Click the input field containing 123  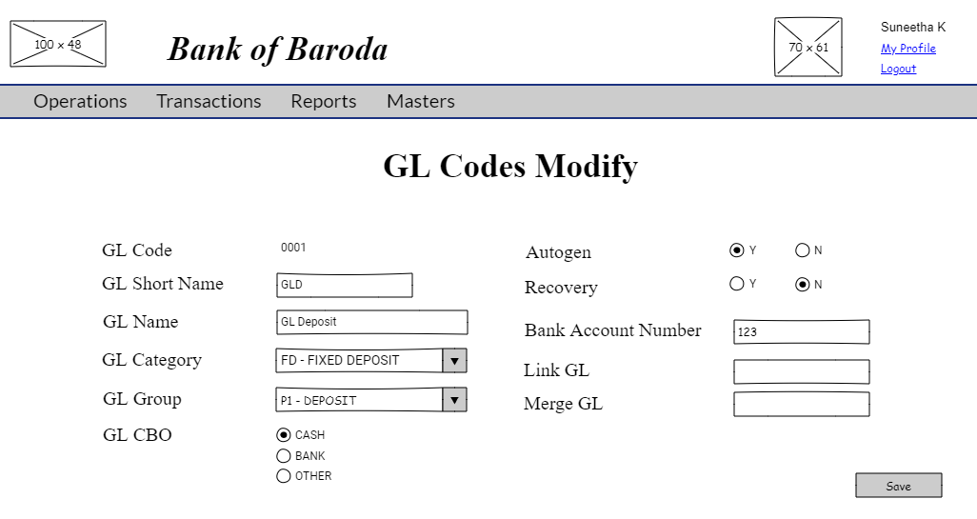801,332
